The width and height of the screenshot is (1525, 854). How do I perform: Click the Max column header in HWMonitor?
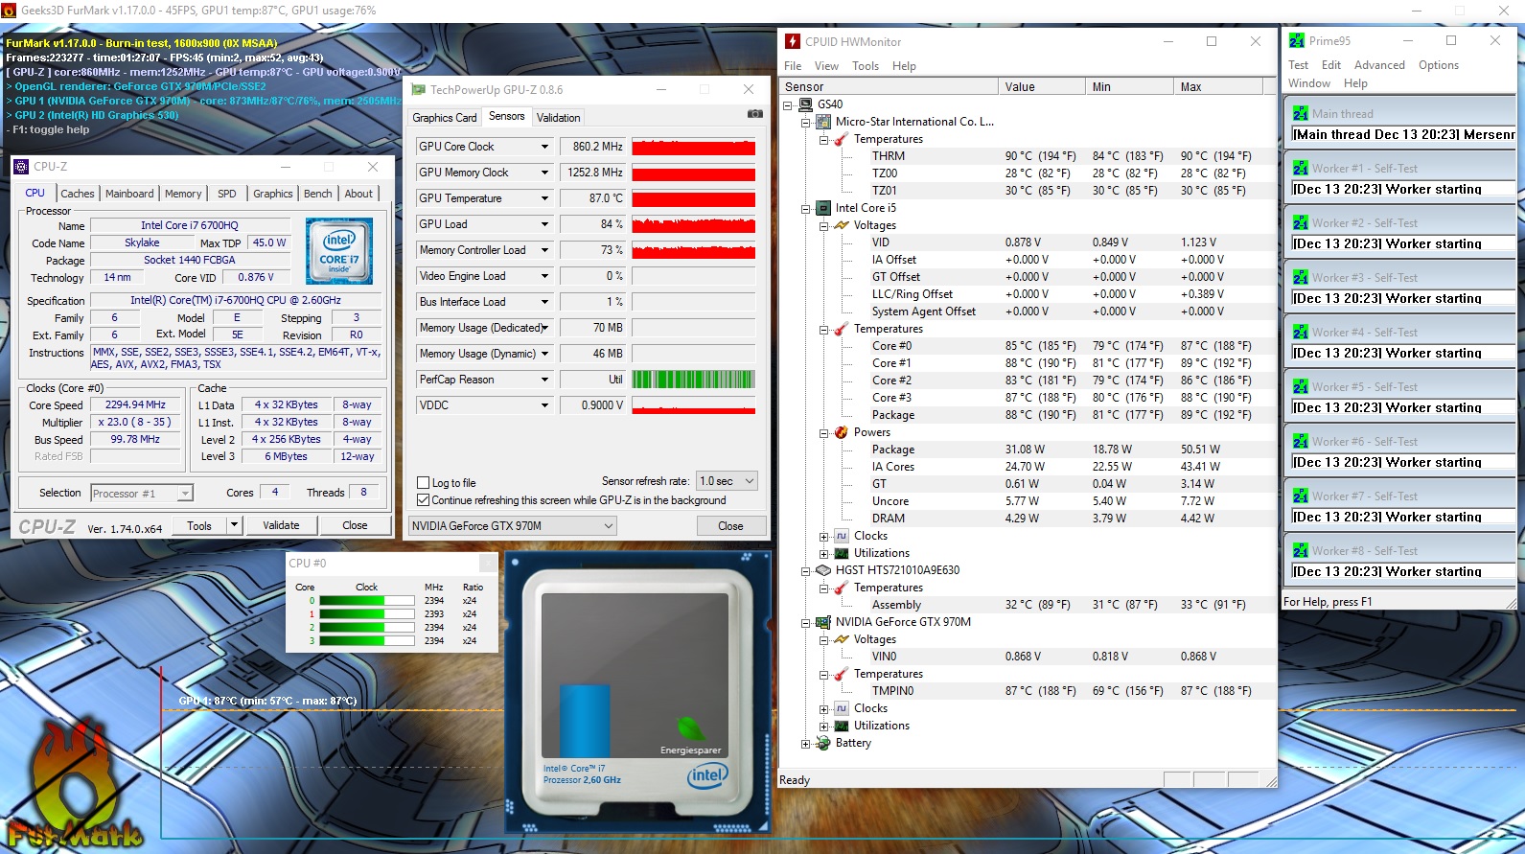click(x=1217, y=86)
